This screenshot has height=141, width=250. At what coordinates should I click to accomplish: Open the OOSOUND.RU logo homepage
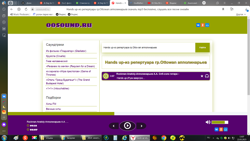click(x=69, y=25)
